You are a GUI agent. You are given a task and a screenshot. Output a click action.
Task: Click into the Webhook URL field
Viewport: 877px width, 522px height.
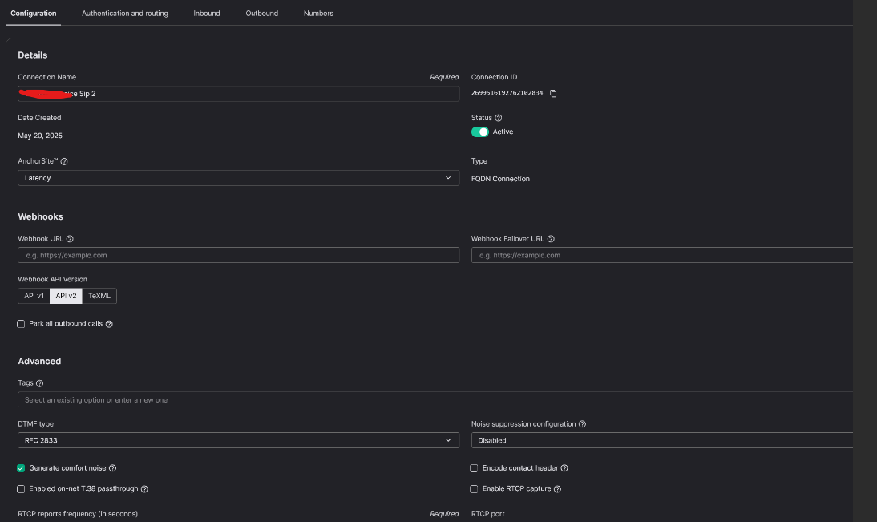click(238, 255)
